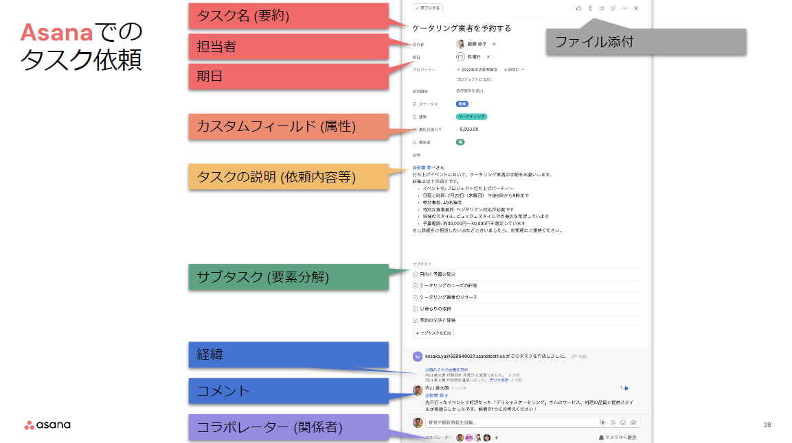
Task: Show the earlier 5 updates link
Action: pos(446,370)
